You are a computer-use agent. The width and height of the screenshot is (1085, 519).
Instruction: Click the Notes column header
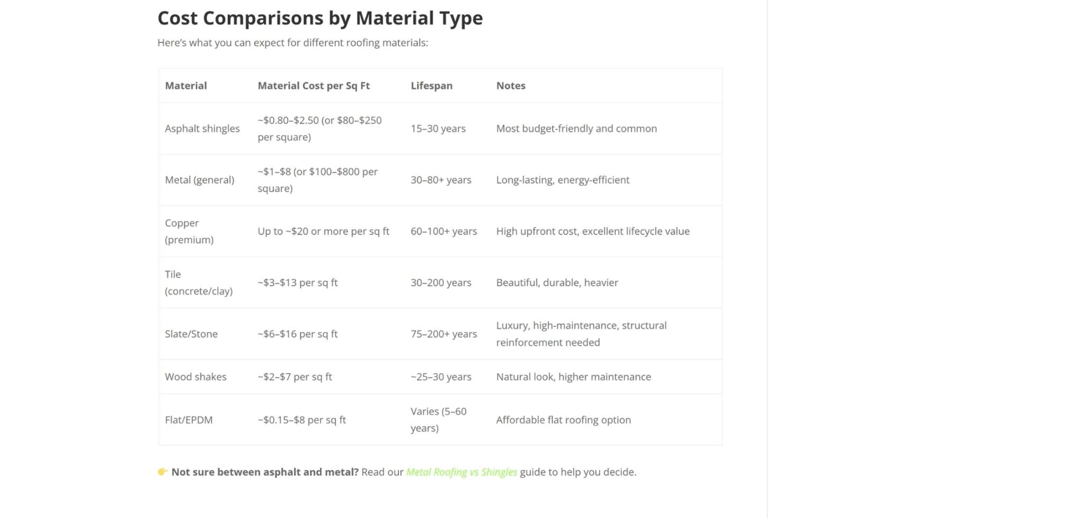[511, 86]
